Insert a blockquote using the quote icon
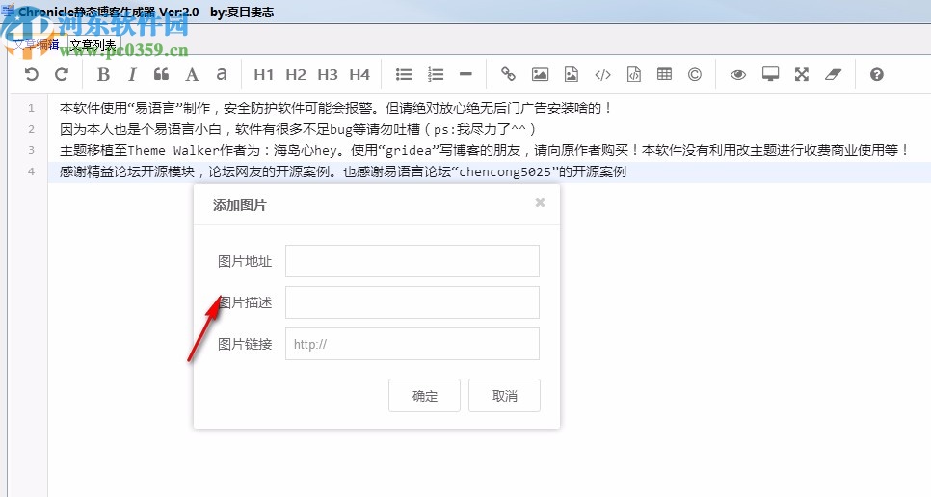Viewport: 931px width, 497px height. pyautogui.click(x=161, y=74)
